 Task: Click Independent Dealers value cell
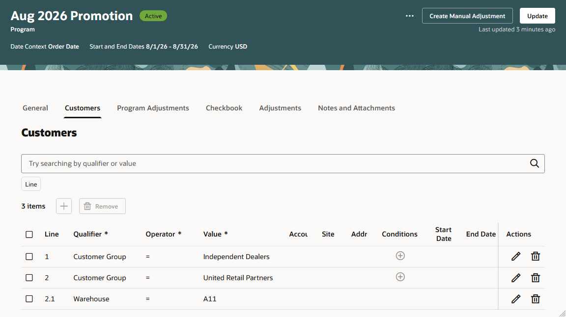click(236, 257)
